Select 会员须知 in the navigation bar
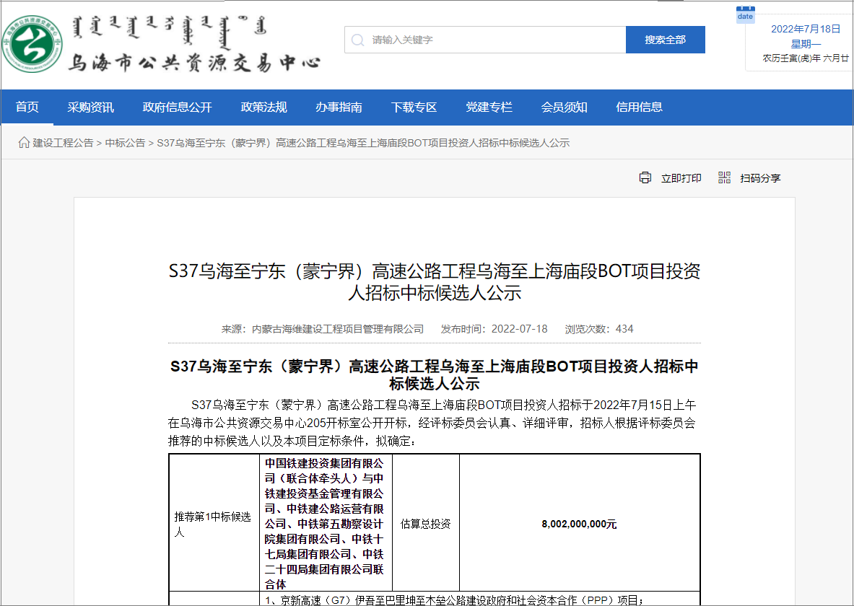This screenshot has height=606, width=854. point(565,107)
